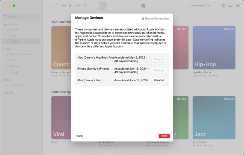Remove the iPad (Danny's iPad) device
Image resolution: width=244 pixels, height=155 pixels.
tap(159, 80)
